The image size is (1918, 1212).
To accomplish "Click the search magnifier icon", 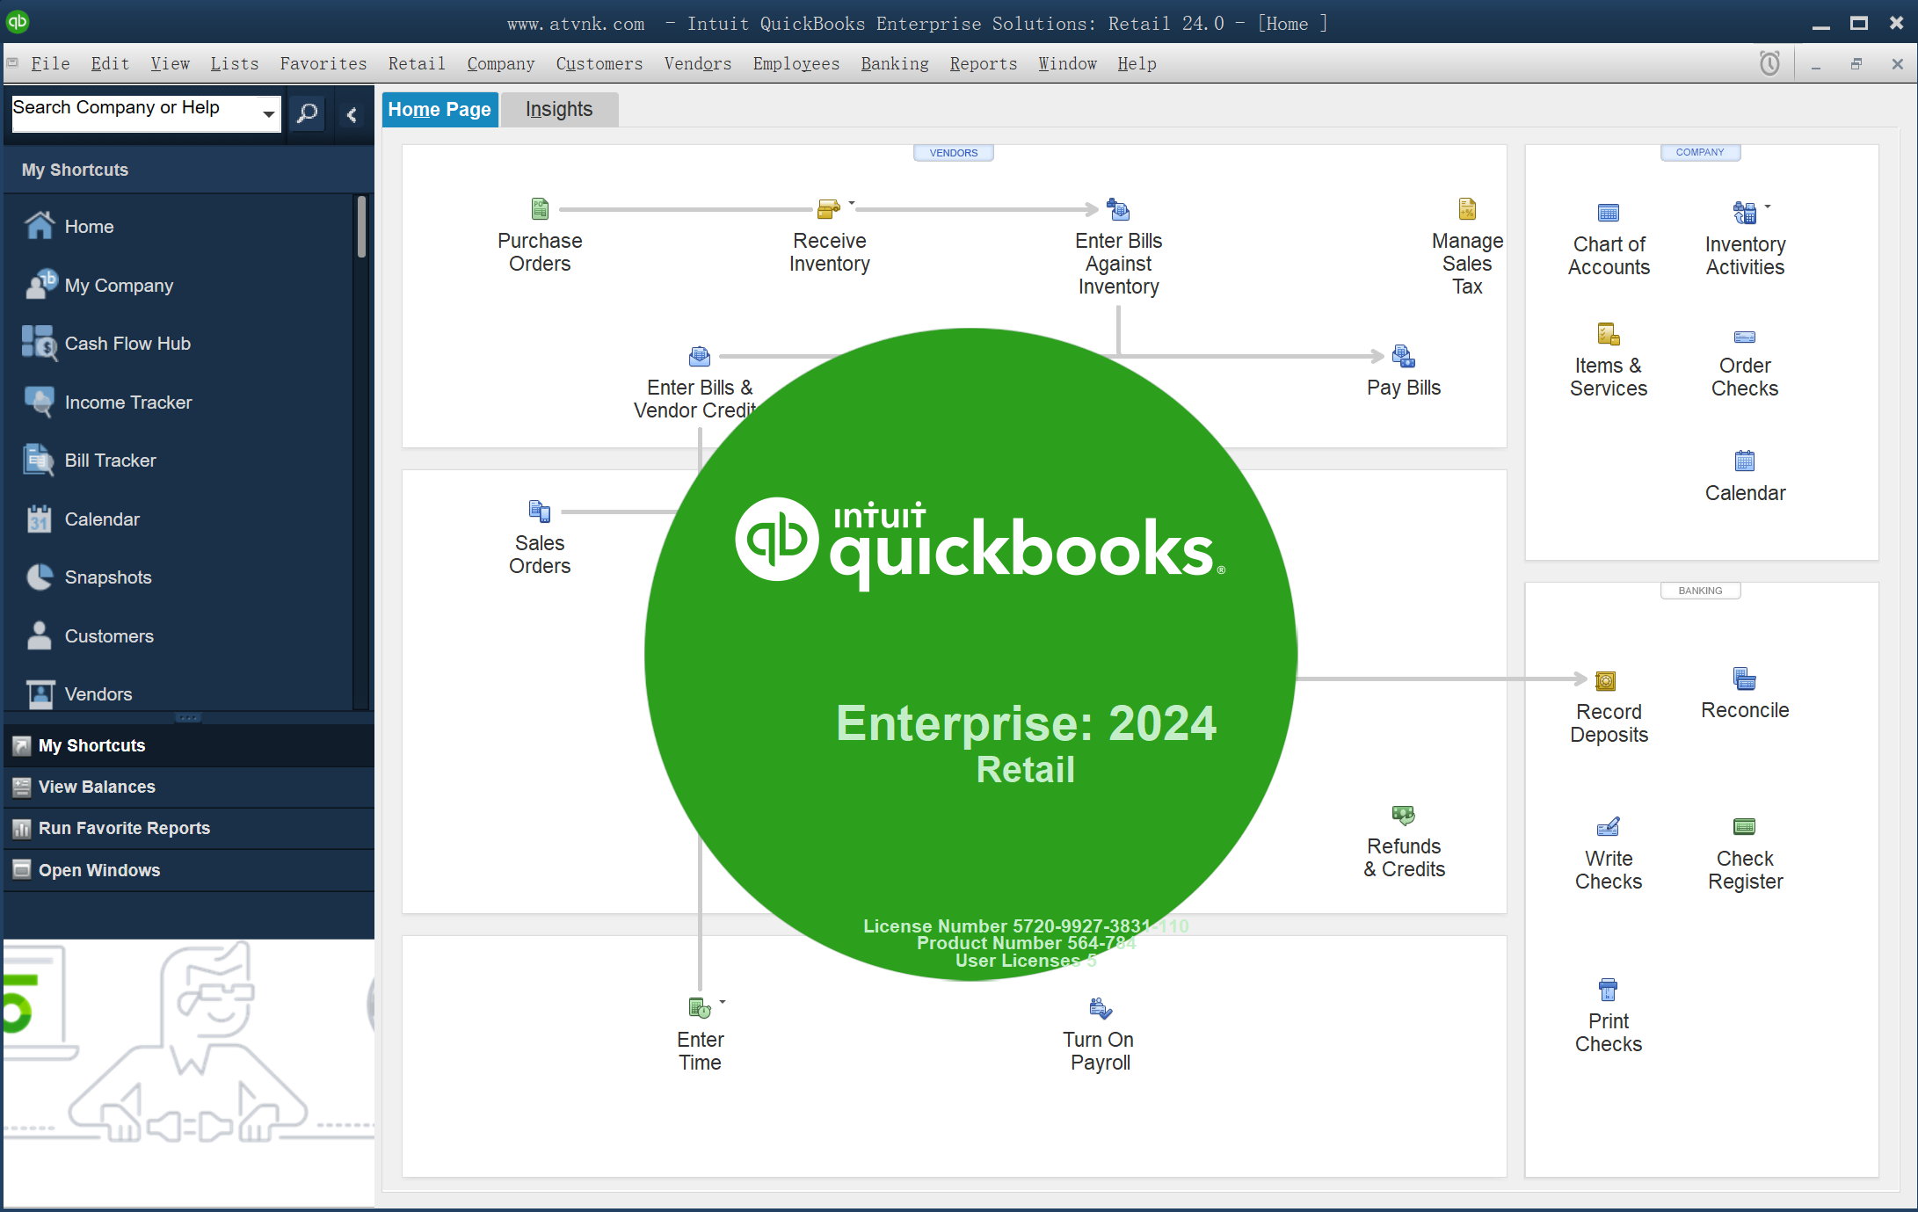I will pyautogui.click(x=307, y=113).
